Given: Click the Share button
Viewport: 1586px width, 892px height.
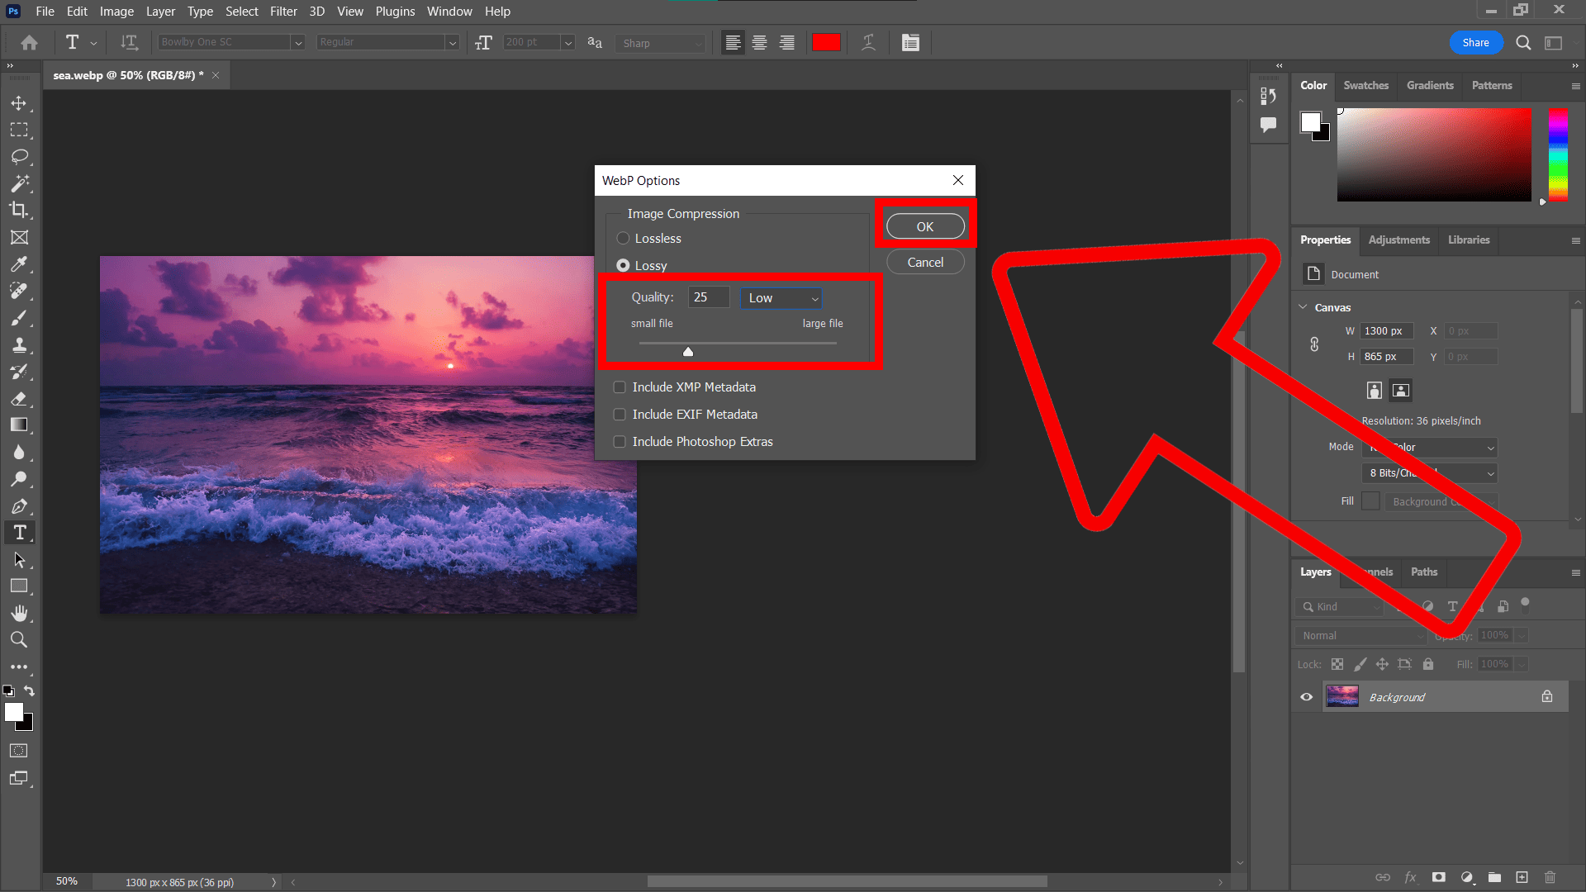Looking at the screenshot, I should (x=1476, y=42).
